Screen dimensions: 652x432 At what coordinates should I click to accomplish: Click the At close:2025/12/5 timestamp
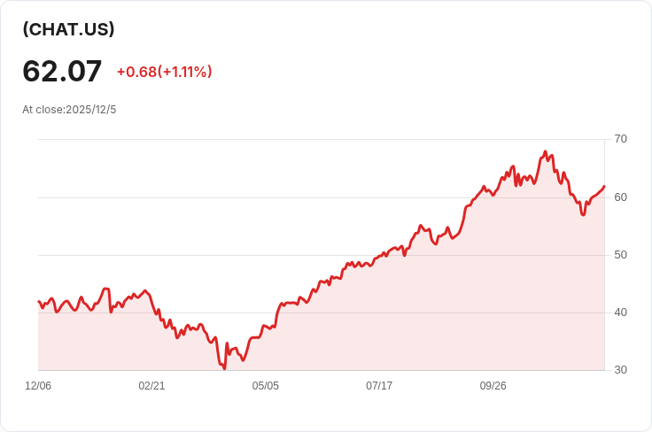69,110
